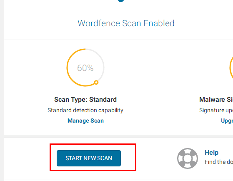The image size is (233, 181).
Task: Click the START NEW SCAN button
Action: point(89,158)
